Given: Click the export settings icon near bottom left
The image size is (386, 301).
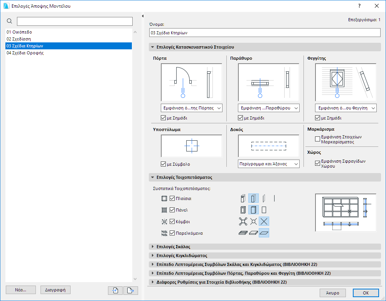Looking at the screenshot, I should [x=130, y=291].
